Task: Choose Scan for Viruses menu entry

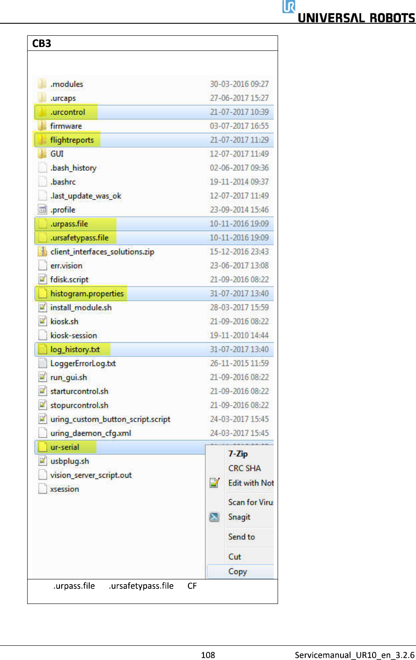Action: pos(250,502)
